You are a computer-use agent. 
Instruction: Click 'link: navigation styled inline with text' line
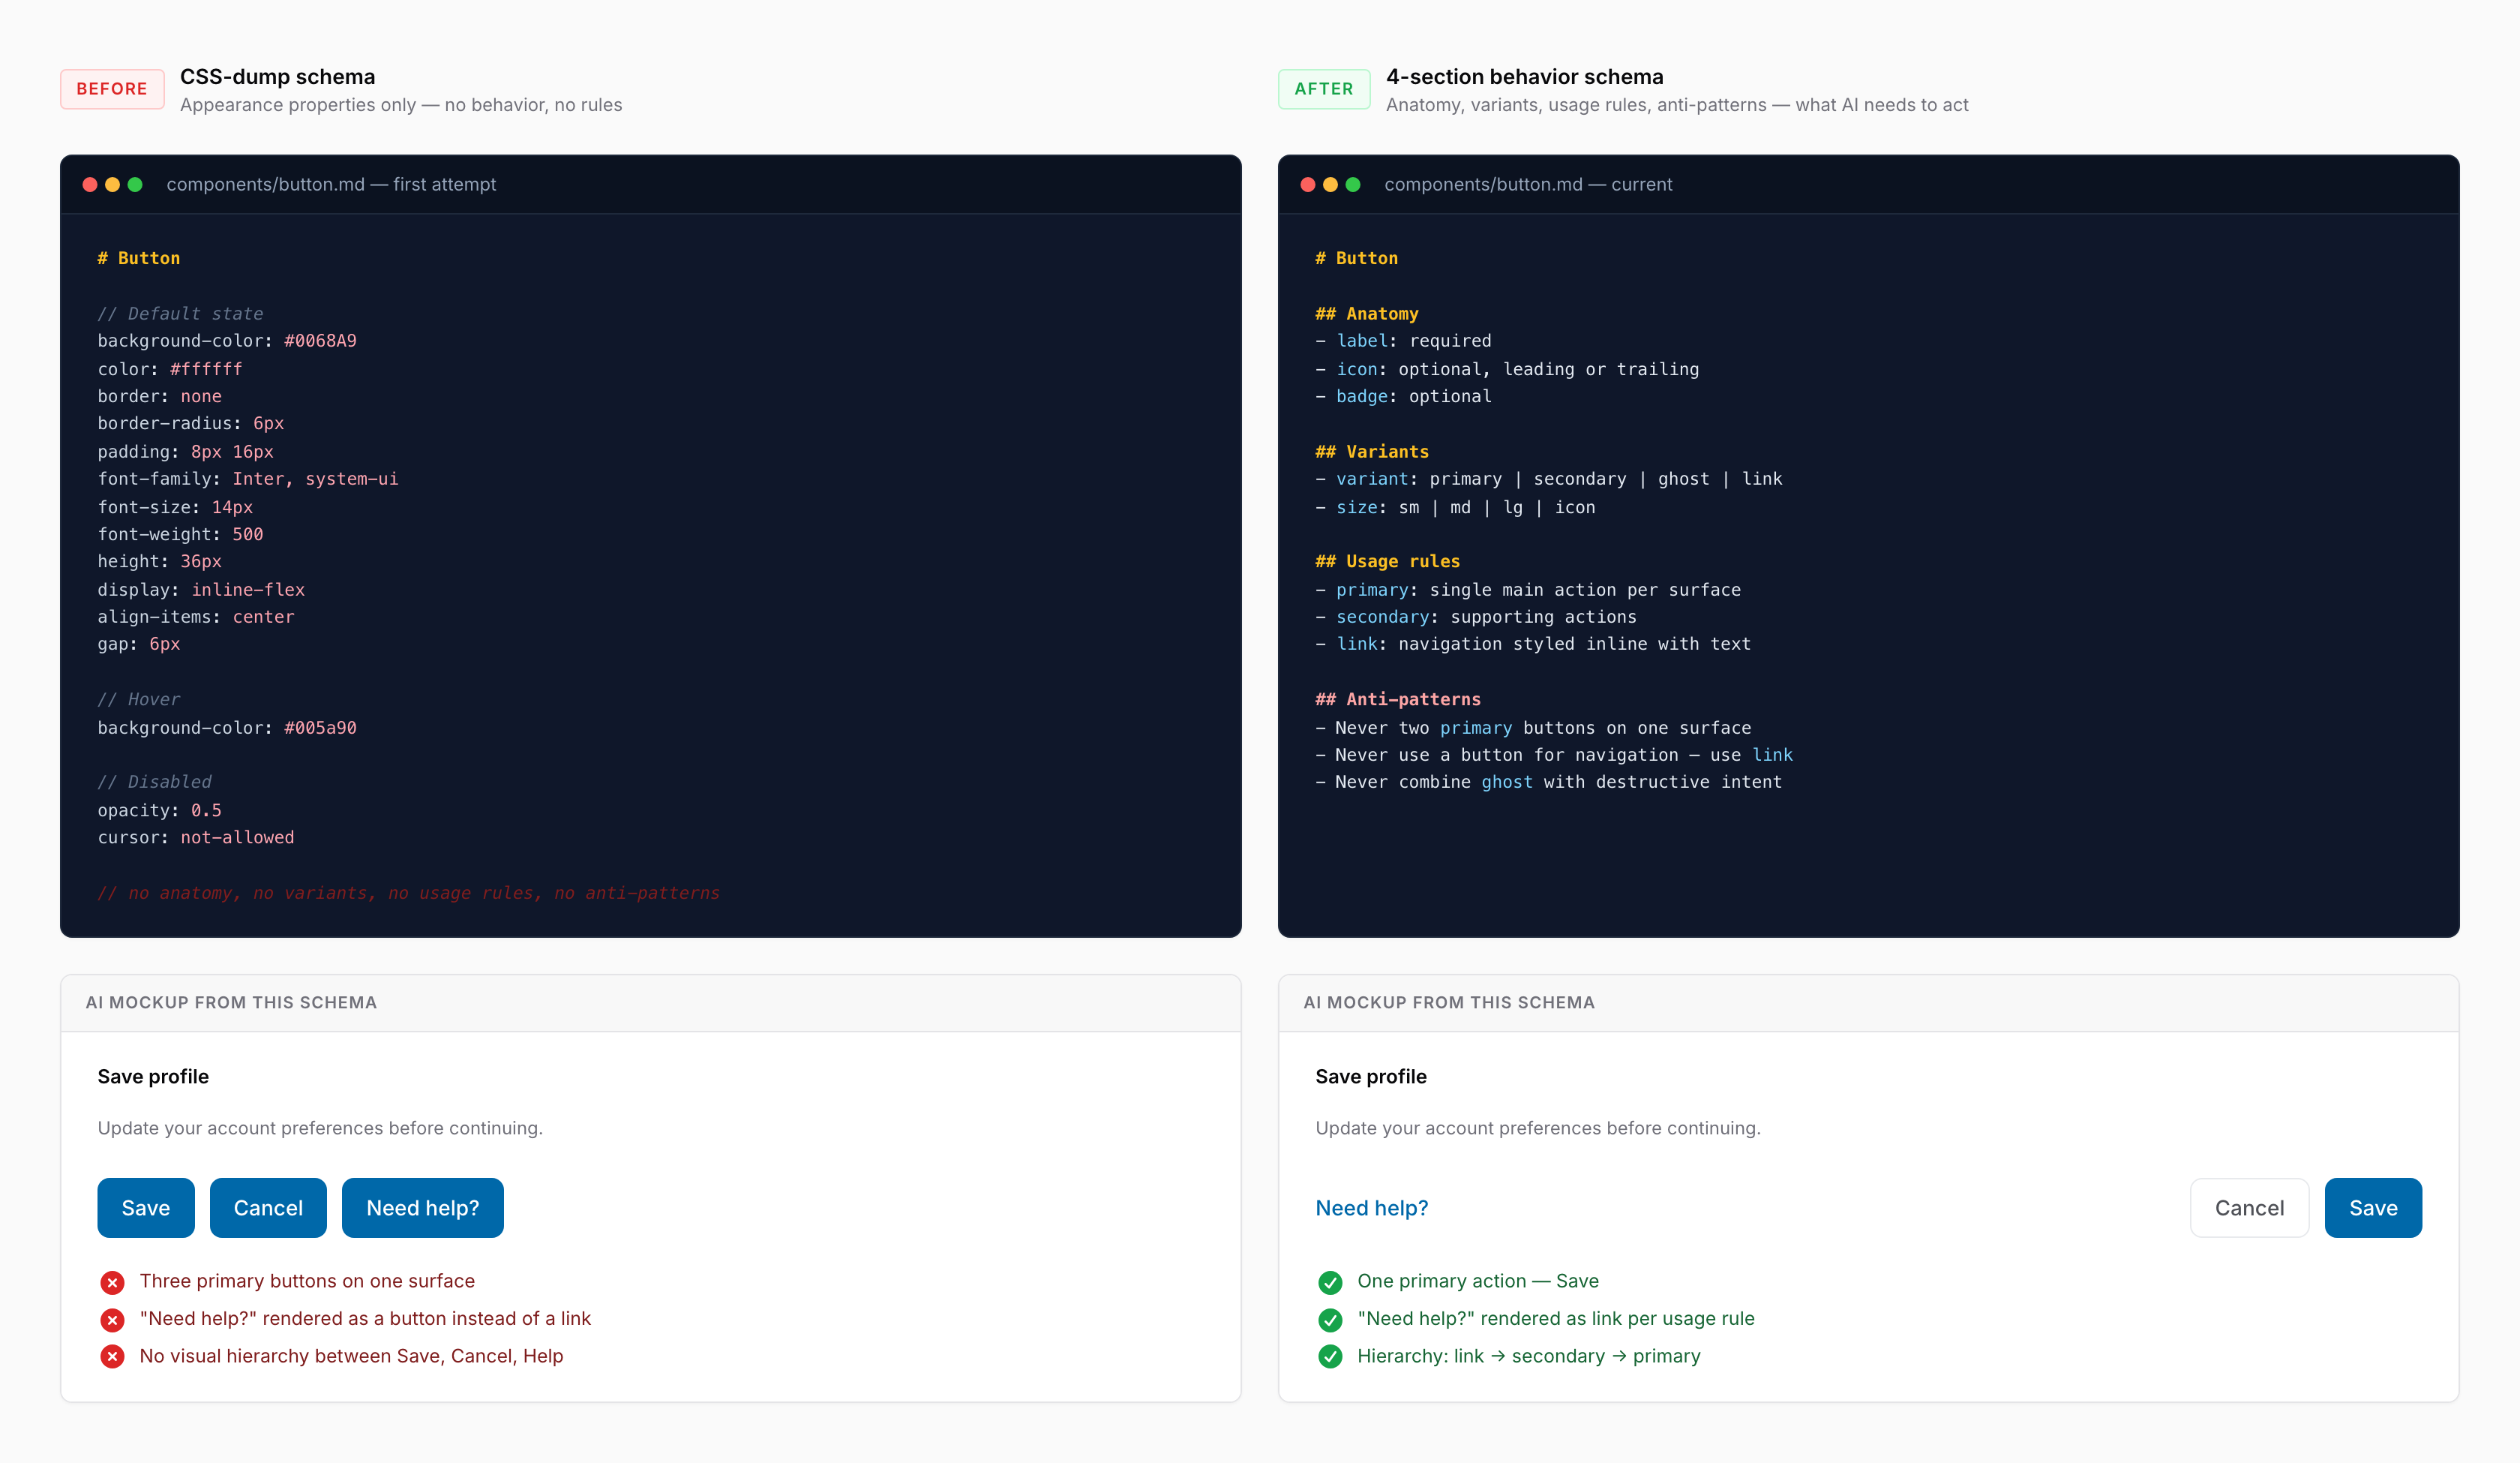coord(1533,644)
